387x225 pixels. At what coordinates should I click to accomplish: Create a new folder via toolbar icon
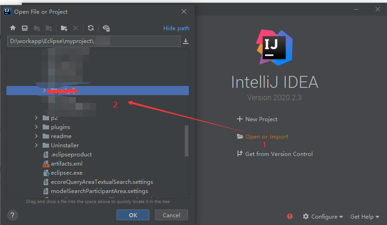click(64, 28)
